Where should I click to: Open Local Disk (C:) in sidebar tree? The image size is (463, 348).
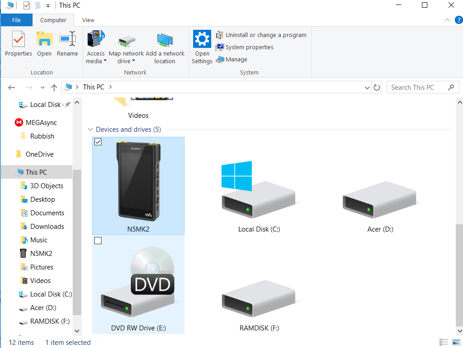point(45,294)
